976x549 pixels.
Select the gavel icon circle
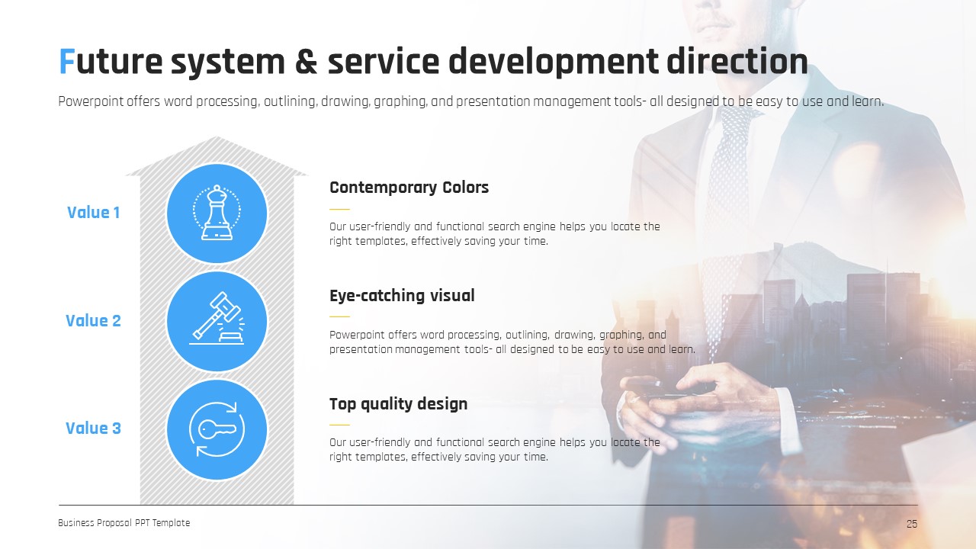click(217, 321)
